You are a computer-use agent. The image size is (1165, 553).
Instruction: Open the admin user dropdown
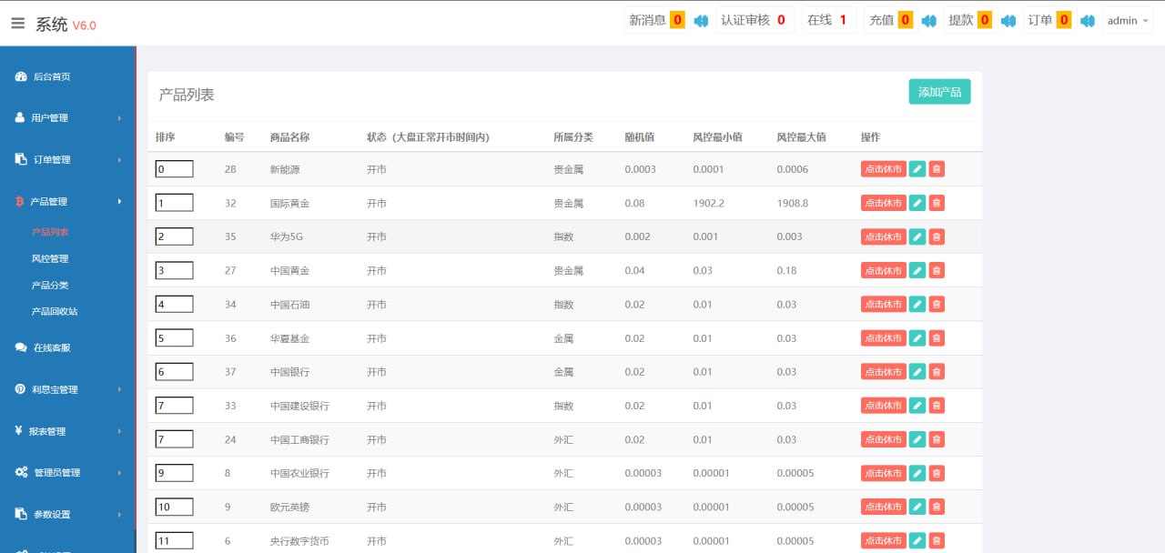(1128, 21)
